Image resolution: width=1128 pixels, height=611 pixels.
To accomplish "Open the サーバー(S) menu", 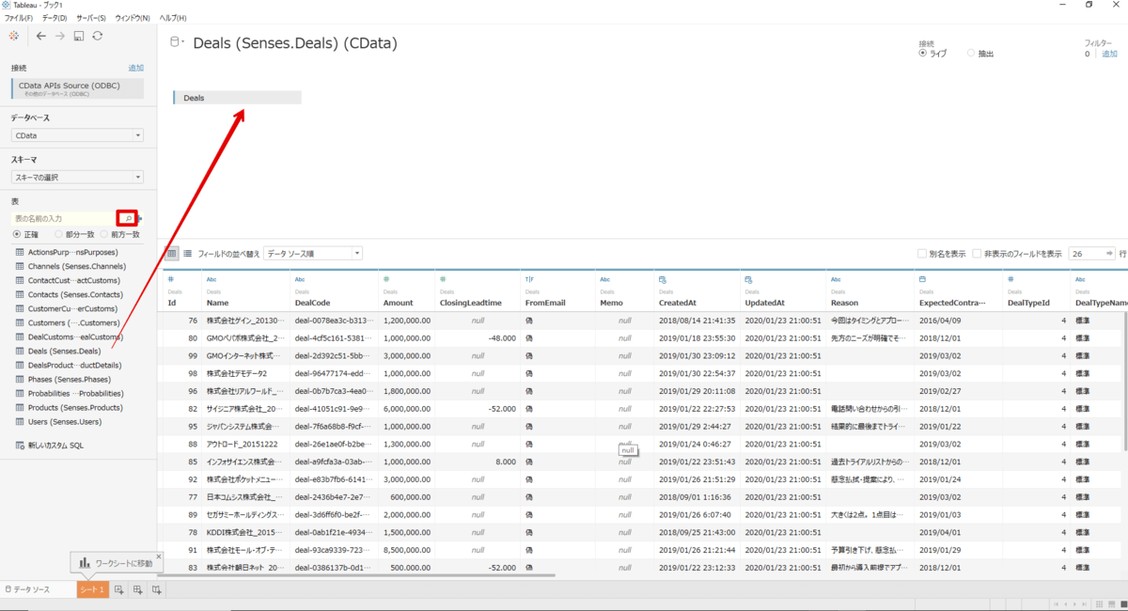I will coord(91,18).
